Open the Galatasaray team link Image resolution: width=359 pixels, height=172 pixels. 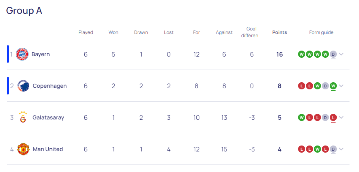pyautogui.click(x=48, y=117)
